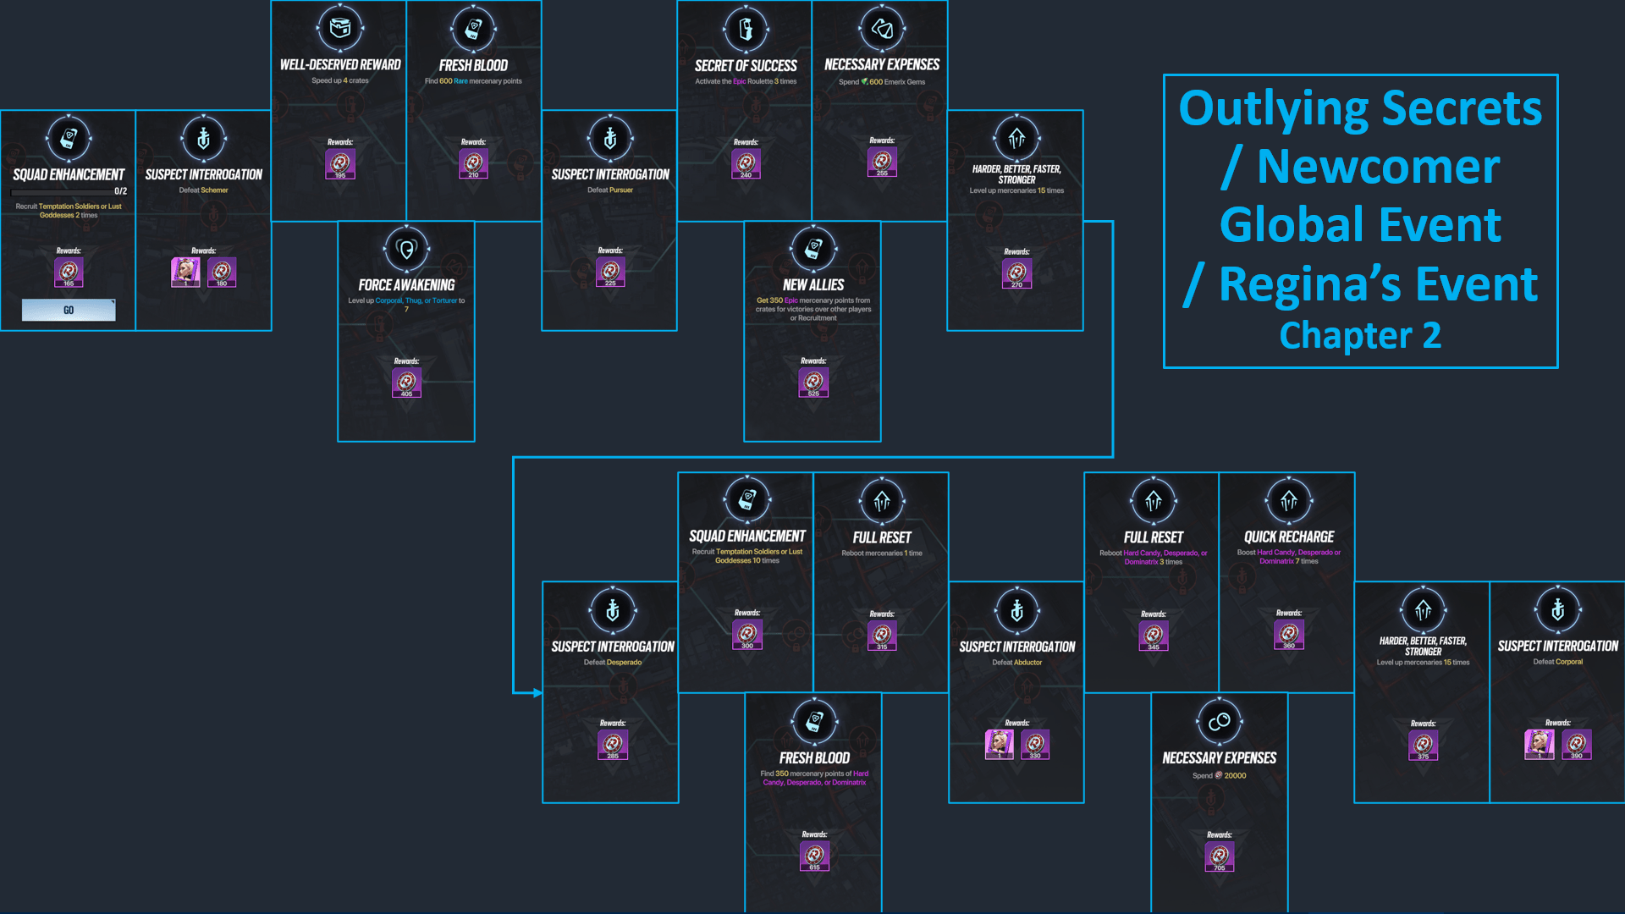Click the Secret of Success roulette icon
This screenshot has width=1625, height=914.
[x=744, y=28]
